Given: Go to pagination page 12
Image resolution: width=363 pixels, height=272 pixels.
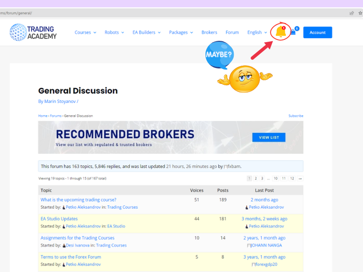Looking at the screenshot, I should coord(292,178).
